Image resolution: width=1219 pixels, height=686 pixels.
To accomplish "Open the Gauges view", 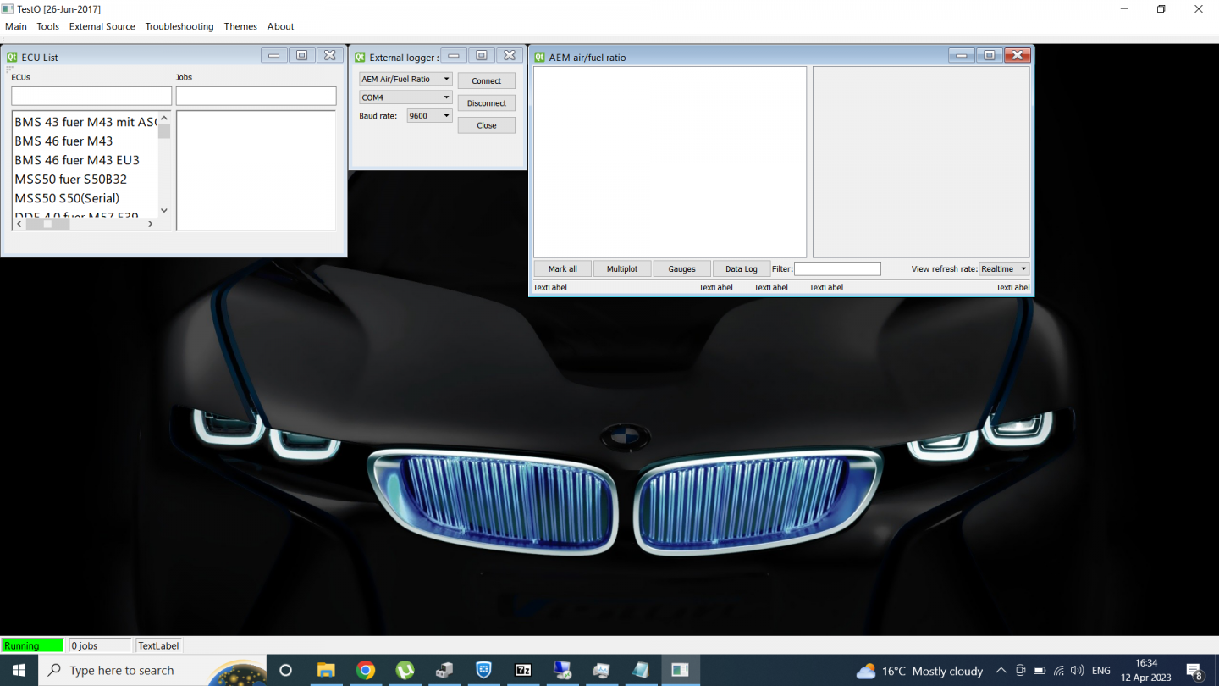I will click(x=682, y=268).
